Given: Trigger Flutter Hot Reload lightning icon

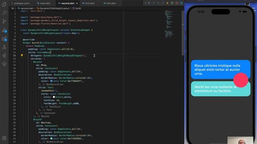Looking at the screenshot, I should (167, 3).
